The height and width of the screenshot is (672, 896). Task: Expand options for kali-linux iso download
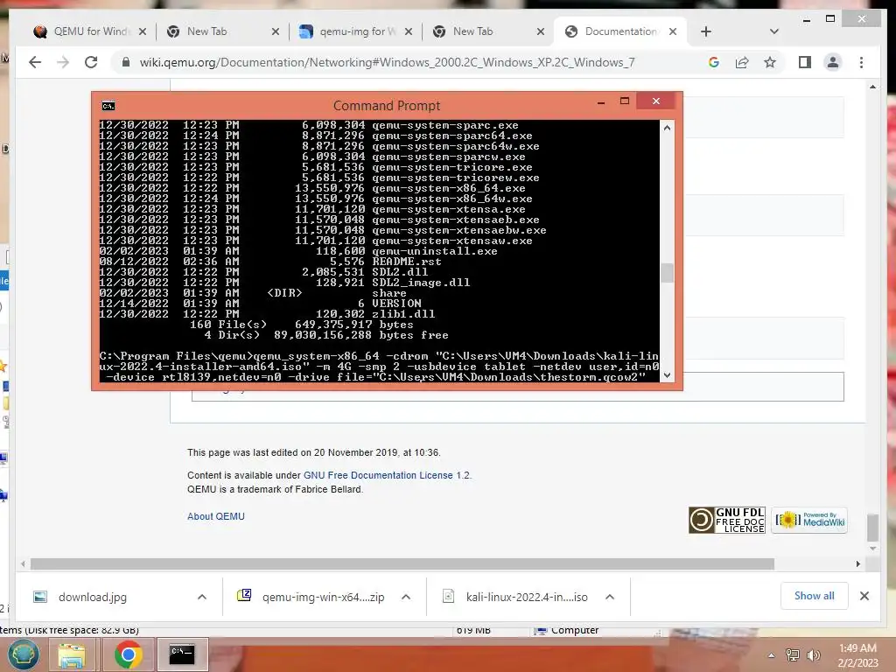(x=610, y=597)
